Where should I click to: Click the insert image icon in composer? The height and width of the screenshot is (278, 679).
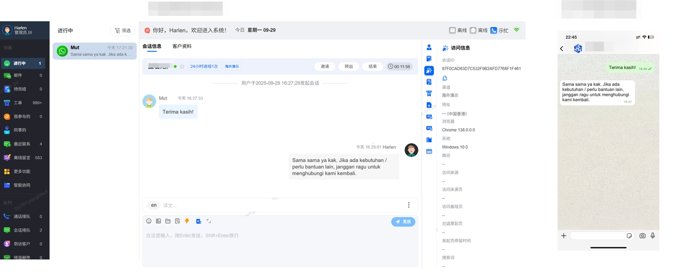click(158, 221)
